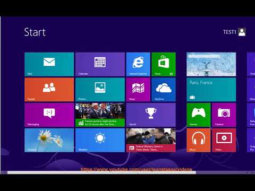255x191 pixels.
Task: Open the Bing snowy image tile
Action: pos(211,64)
